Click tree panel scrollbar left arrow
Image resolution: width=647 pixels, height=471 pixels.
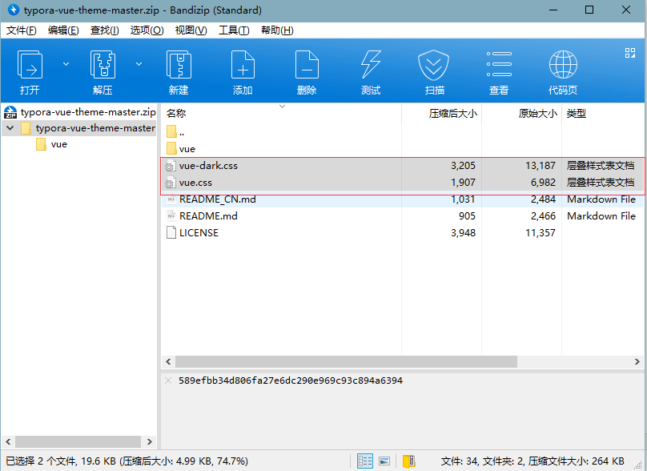[x=8, y=441]
